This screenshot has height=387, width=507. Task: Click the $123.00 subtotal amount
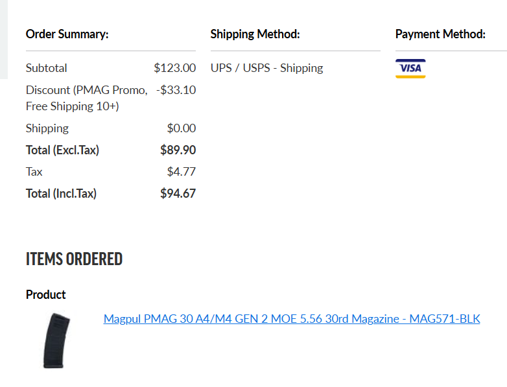tap(174, 68)
